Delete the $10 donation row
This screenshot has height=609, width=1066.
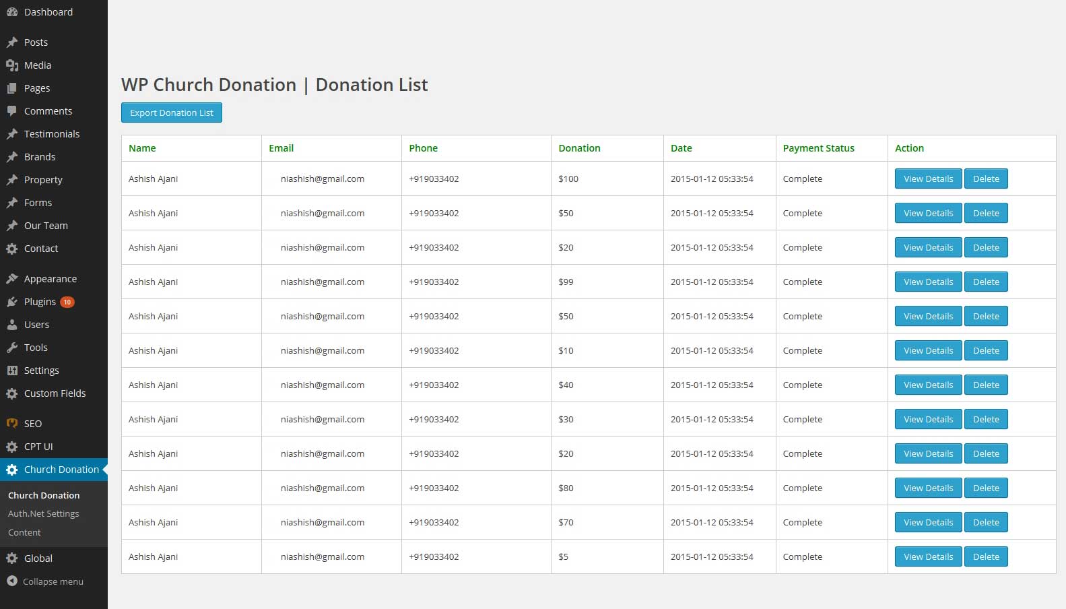[986, 350]
